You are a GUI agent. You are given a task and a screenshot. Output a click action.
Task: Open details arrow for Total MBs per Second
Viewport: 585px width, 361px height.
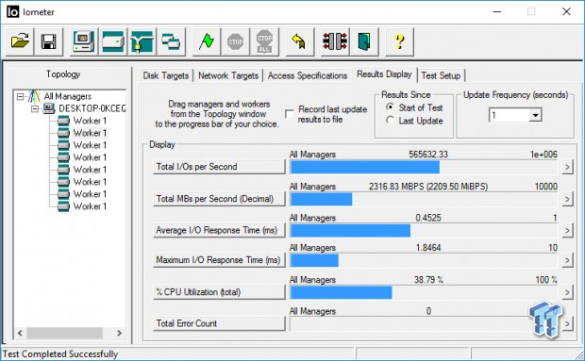pos(567,199)
